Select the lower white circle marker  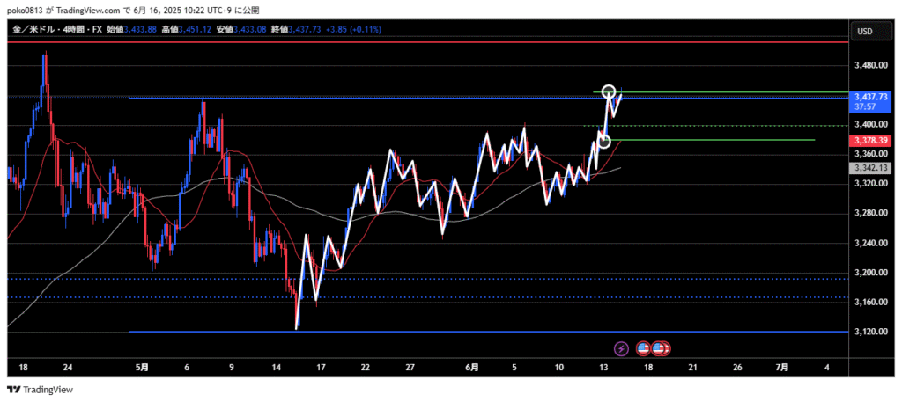click(x=604, y=141)
